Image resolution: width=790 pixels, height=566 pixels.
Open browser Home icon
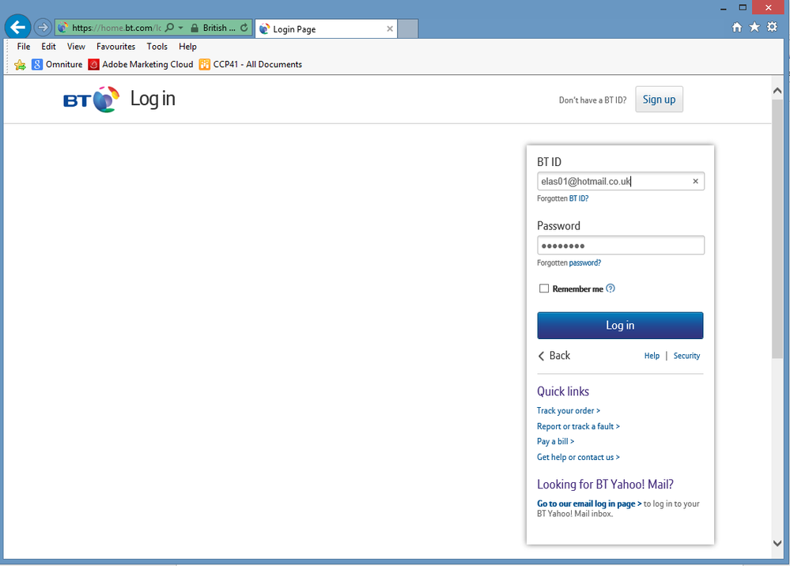[x=736, y=27]
